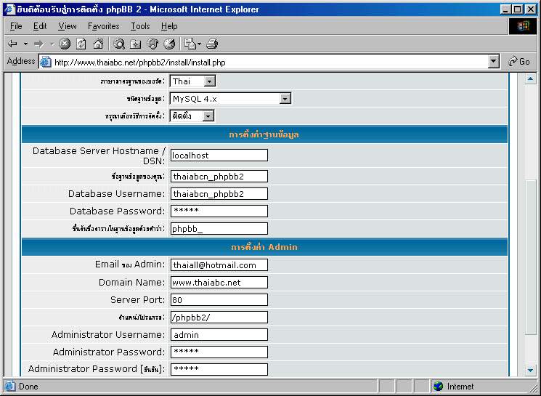Screen dimensions: 541x396
Task: Expand the Address bar URL dropdown
Action: [x=494, y=62]
